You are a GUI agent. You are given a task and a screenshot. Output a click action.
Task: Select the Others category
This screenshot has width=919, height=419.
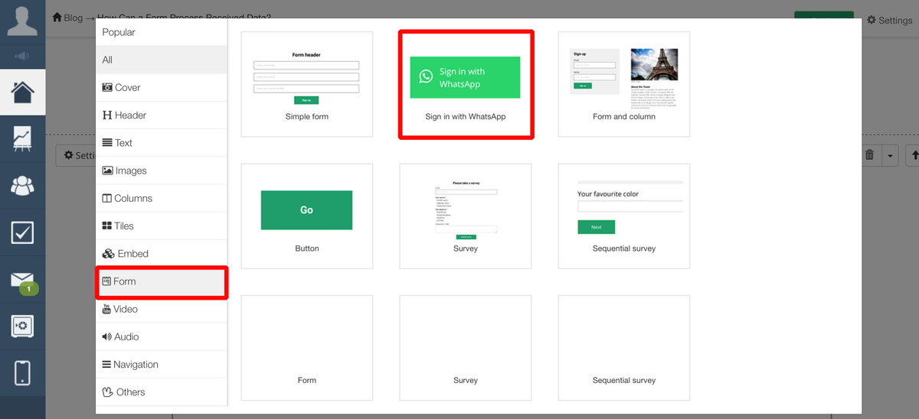pos(162,391)
